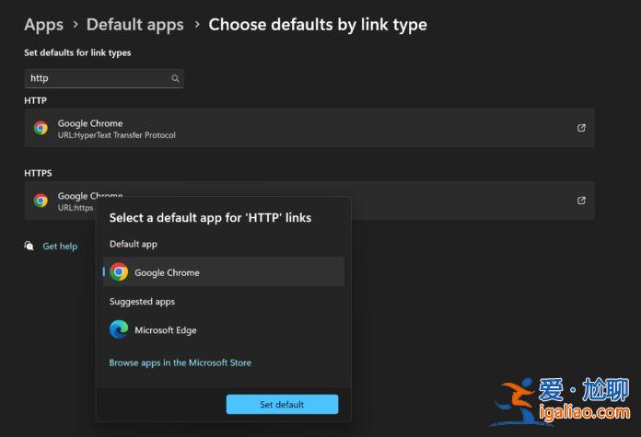641x437 pixels.
Task: Click the open-external icon in the HTTPS row
Action: pyautogui.click(x=581, y=200)
